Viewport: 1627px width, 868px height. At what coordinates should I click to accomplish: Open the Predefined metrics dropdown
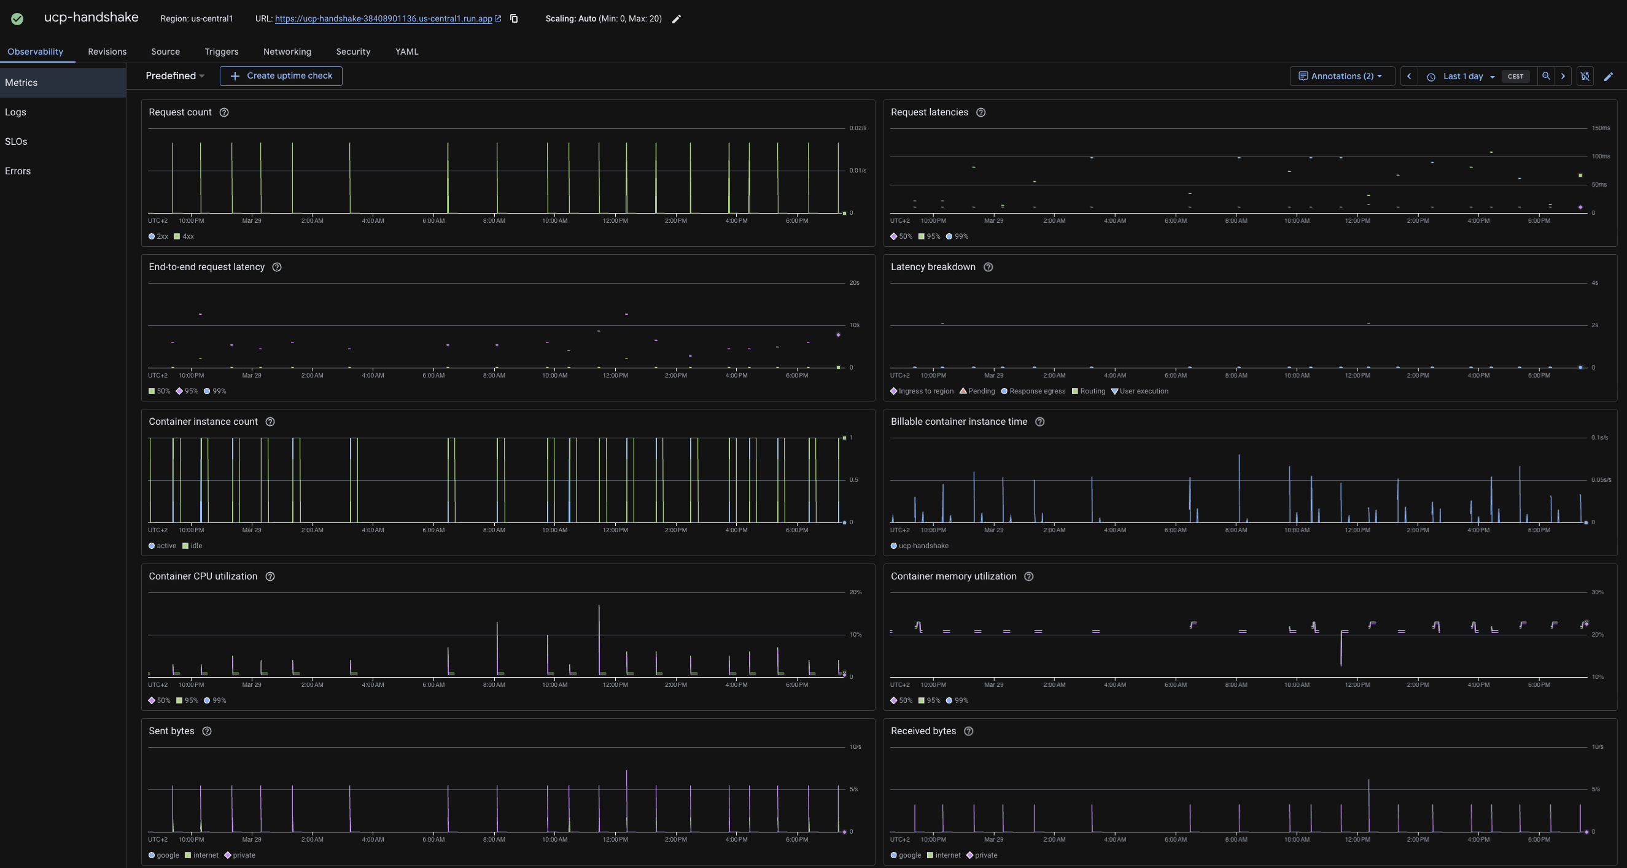[x=175, y=76]
